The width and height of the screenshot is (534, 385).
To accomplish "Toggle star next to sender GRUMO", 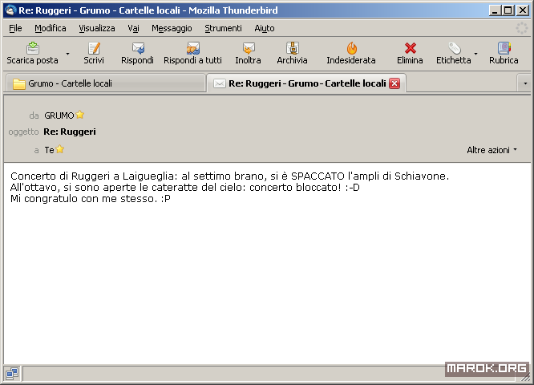I will (80, 115).
